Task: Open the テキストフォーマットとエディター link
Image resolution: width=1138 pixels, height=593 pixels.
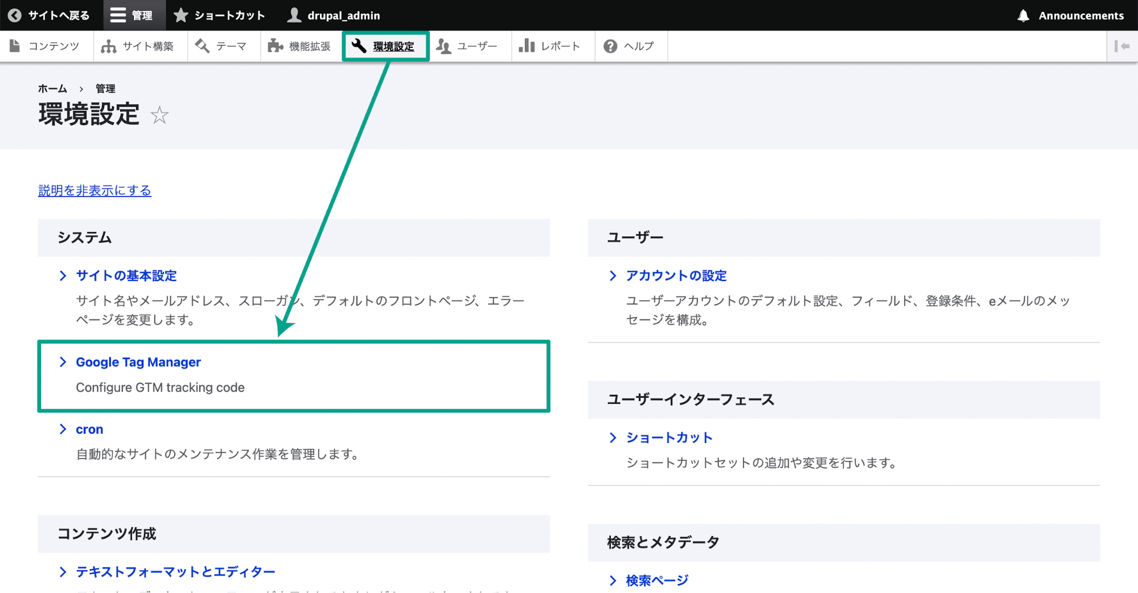Action: 175,573
